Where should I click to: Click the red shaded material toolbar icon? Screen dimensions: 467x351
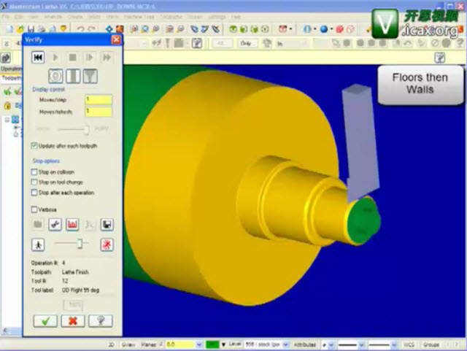coord(339,29)
